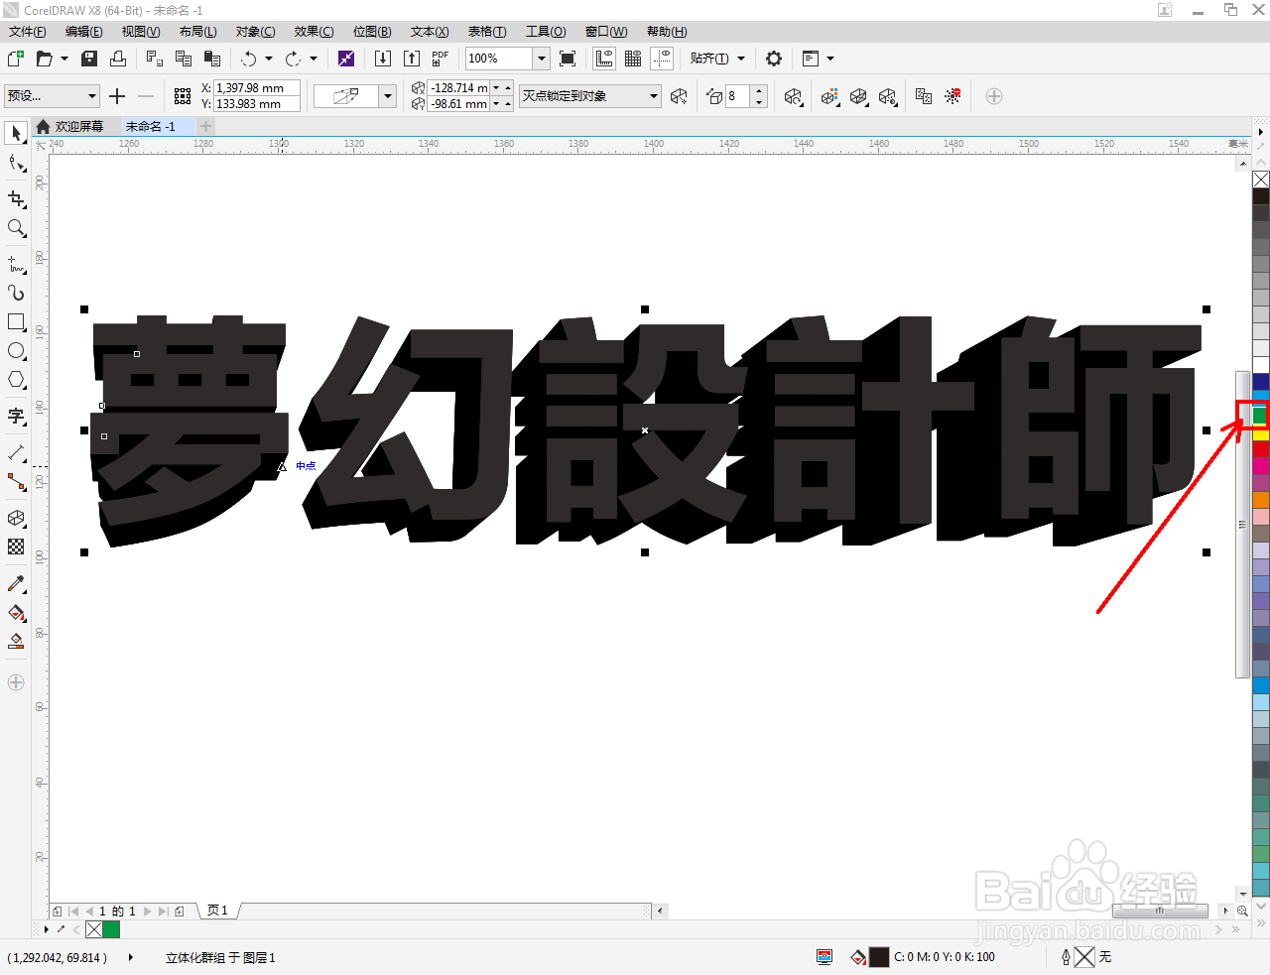Select the Transparency checkerboard tool
1270x975 pixels.
[16, 547]
